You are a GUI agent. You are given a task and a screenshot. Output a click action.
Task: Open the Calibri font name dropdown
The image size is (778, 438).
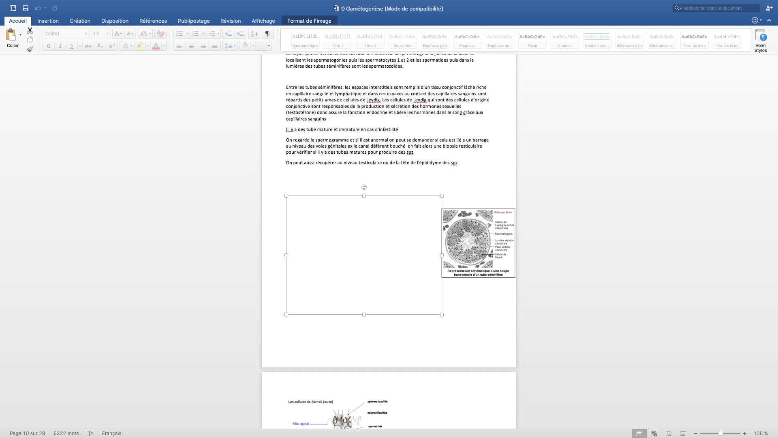click(86, 34)
